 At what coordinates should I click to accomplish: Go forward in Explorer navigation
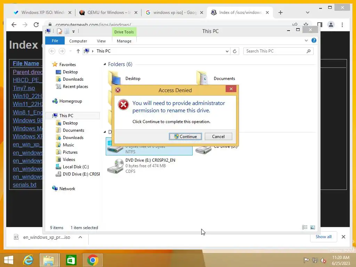click(62, 51)
